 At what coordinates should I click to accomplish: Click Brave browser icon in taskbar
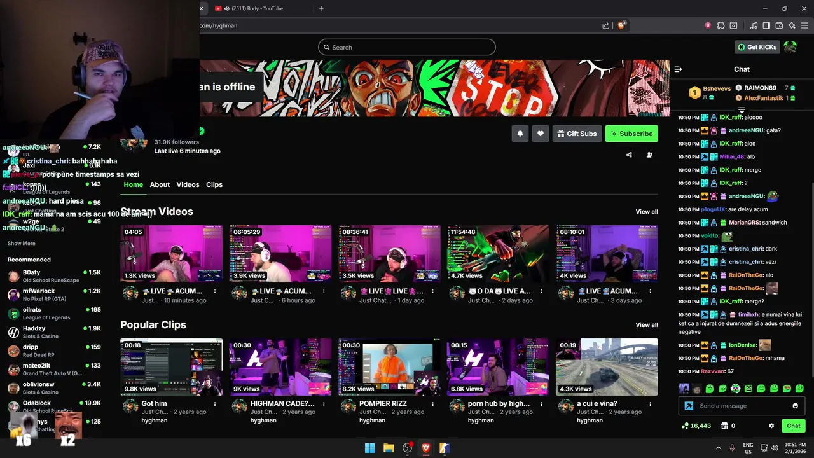(x=426, y=448)
